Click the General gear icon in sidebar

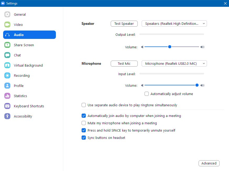point(7,15)
